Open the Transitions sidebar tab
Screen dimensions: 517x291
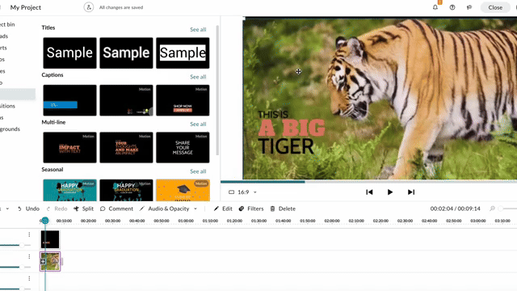[x=7, y=106]
